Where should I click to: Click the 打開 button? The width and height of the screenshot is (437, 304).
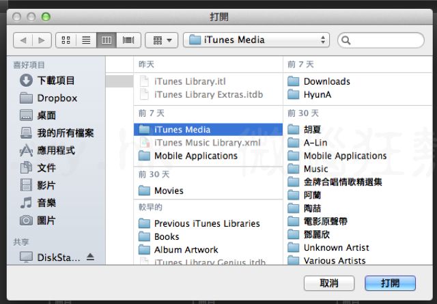tap(391, 283)
